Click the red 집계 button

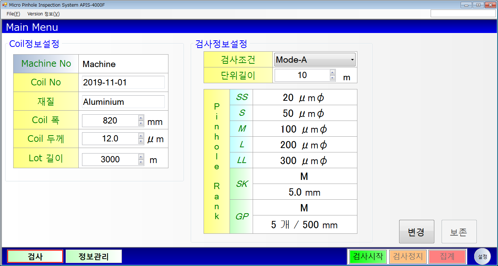447,256
